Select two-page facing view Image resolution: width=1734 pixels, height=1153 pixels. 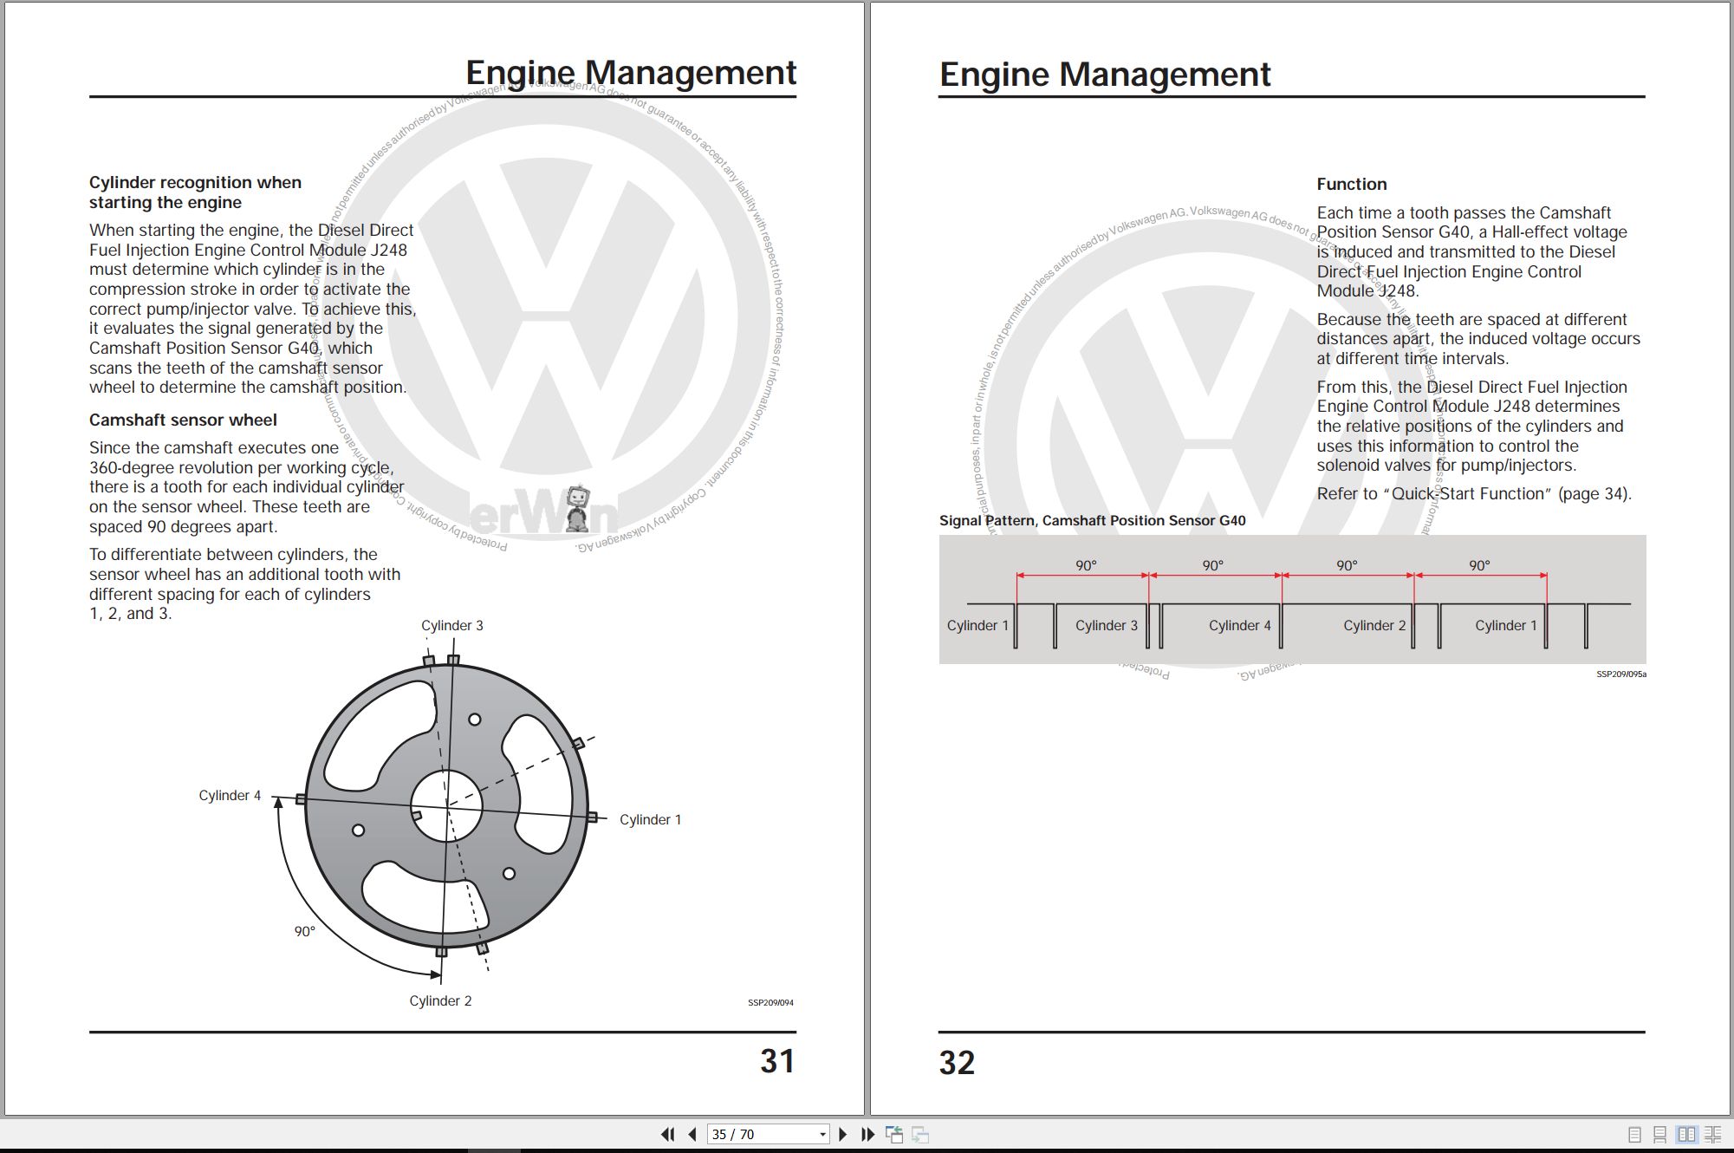(1686, 1134)
